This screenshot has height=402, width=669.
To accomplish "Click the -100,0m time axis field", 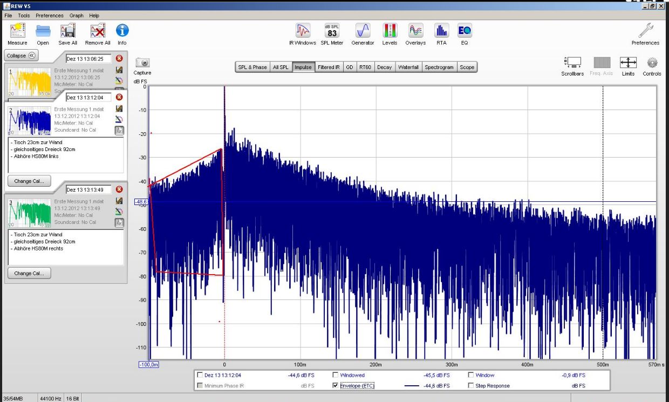I will point(149,365).
